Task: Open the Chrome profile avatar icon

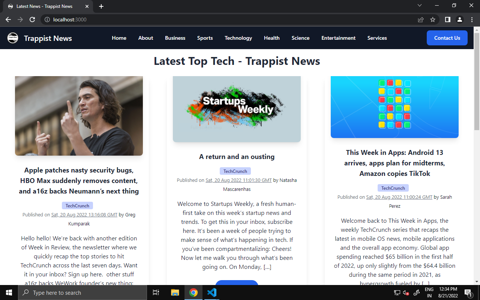Action: point(460,19)
